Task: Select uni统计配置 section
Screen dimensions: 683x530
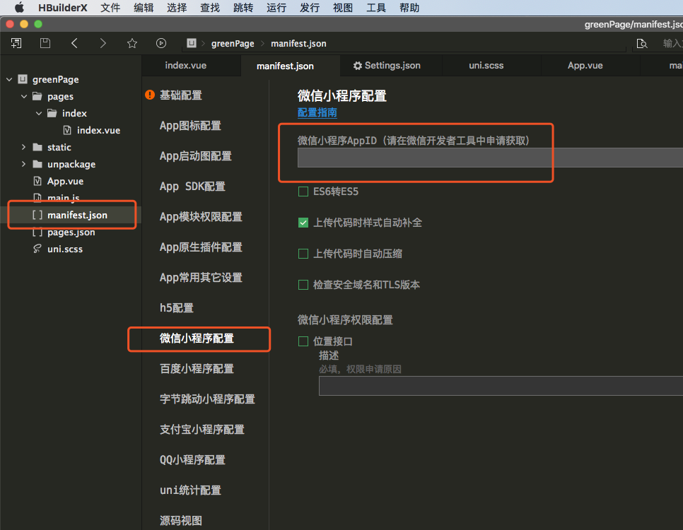Action: pos(190,490)
